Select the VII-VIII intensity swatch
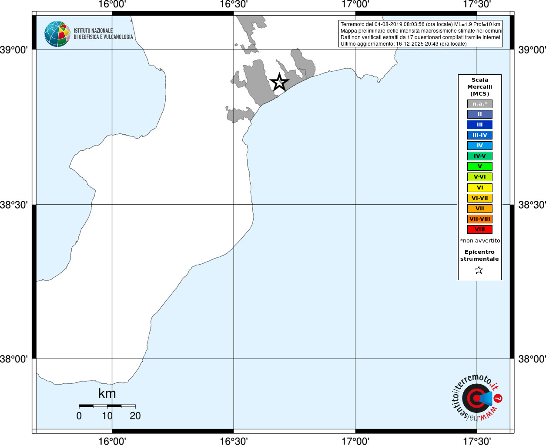 [x=480, y=219]
